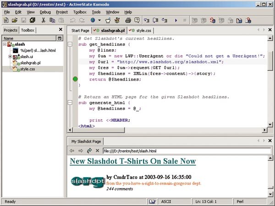Viewport: 275px width, 206px height.
Task: Open the gift box toolbar icon
Action: (x=117, y=20)
